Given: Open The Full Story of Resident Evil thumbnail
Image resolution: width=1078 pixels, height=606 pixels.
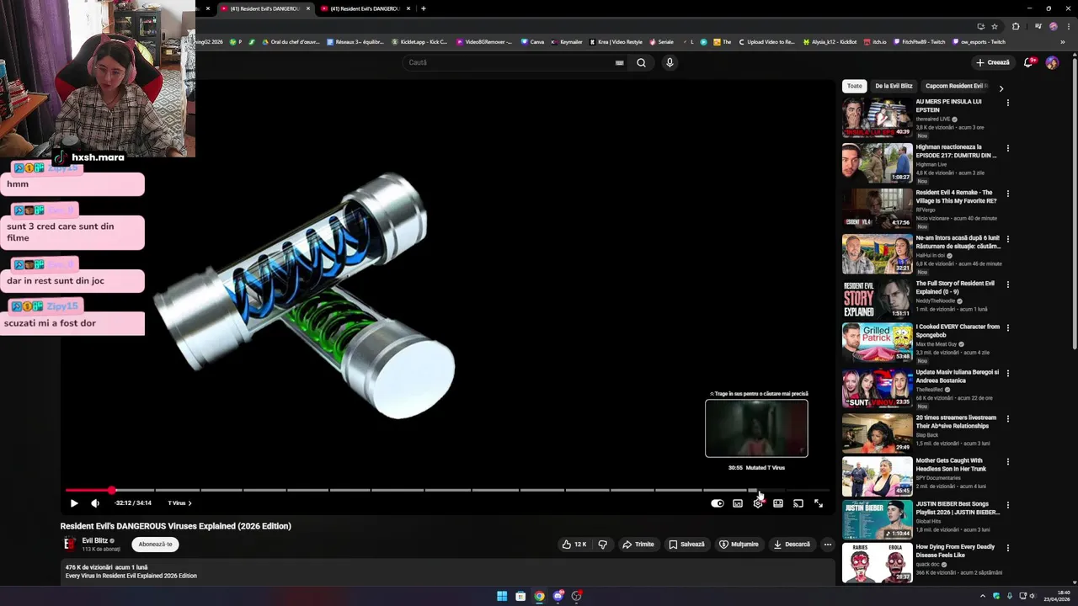Looking at the screenshot, I should 877,299.
